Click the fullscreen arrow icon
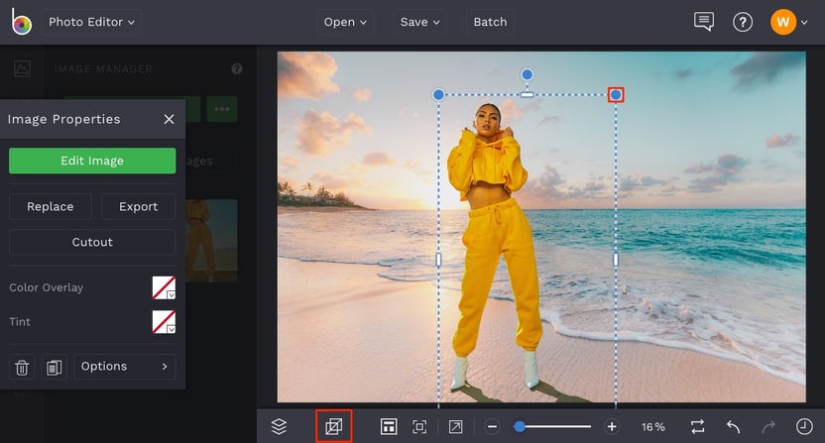 pos(456,427)
